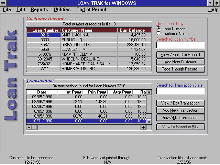Open the Utilities menu
This screenshot has height=165, width=220.
pyautogui.click(x=62, y=10)
